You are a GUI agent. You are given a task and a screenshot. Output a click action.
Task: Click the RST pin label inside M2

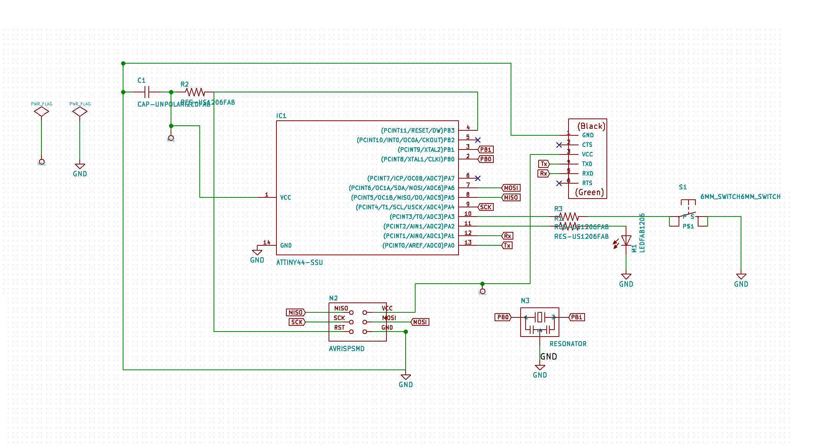339,327
